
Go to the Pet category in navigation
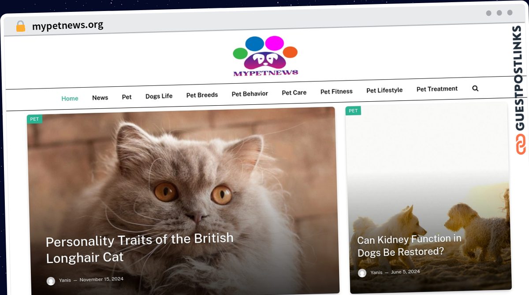point(127,96)
